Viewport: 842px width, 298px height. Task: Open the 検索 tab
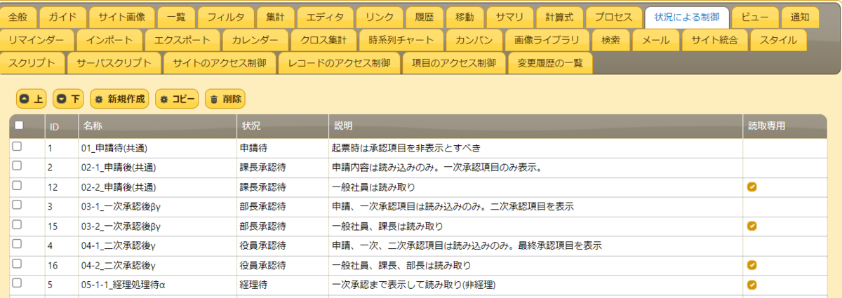click(610, 40)
